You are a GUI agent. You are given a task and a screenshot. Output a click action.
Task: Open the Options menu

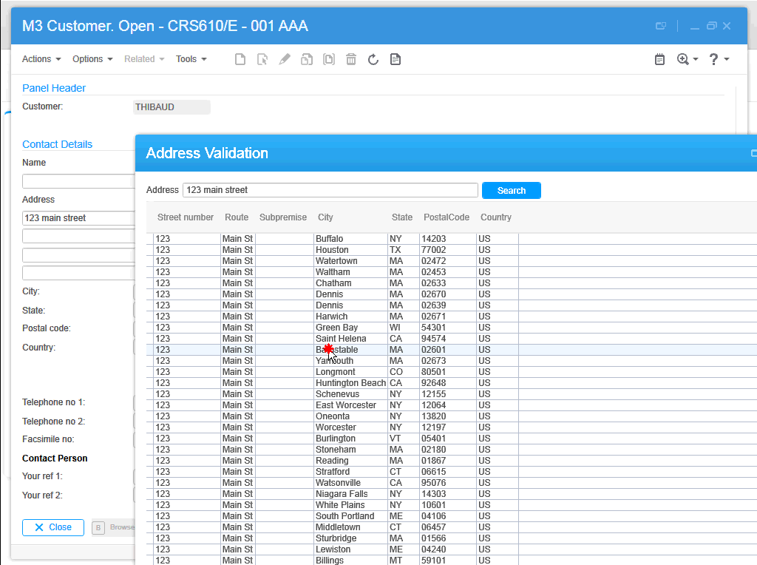click(x=92, y=59)
